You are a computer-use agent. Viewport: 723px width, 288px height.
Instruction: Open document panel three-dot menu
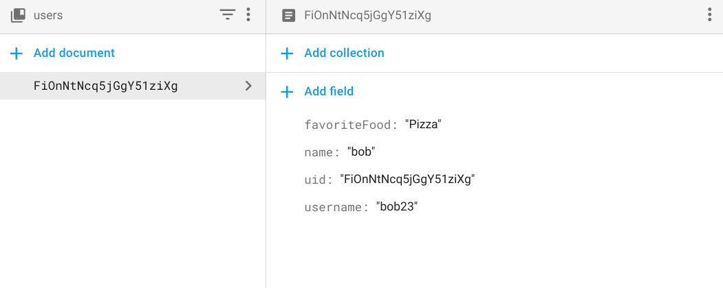tap(709, 15)
